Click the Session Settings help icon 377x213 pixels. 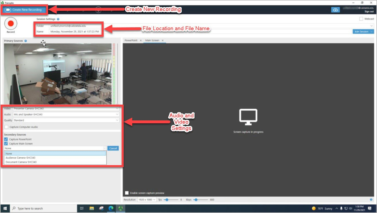point(58,19)
